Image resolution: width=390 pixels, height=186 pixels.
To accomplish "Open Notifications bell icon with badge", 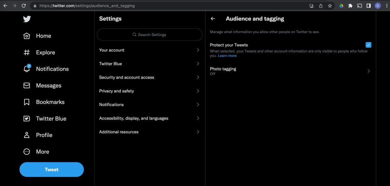I will coord(27,69).
